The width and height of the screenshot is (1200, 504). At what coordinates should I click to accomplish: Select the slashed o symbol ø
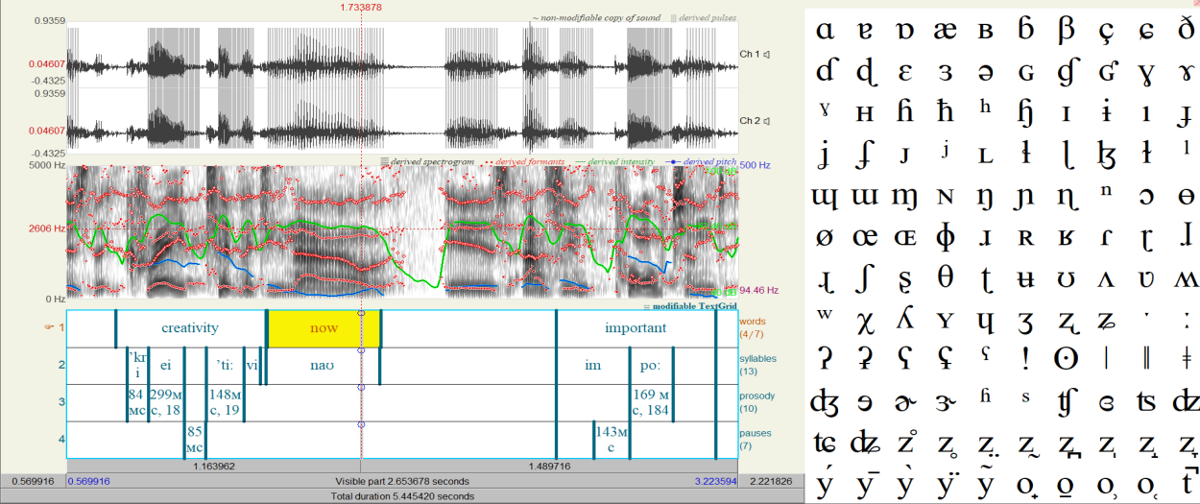[x=824, y=236]
